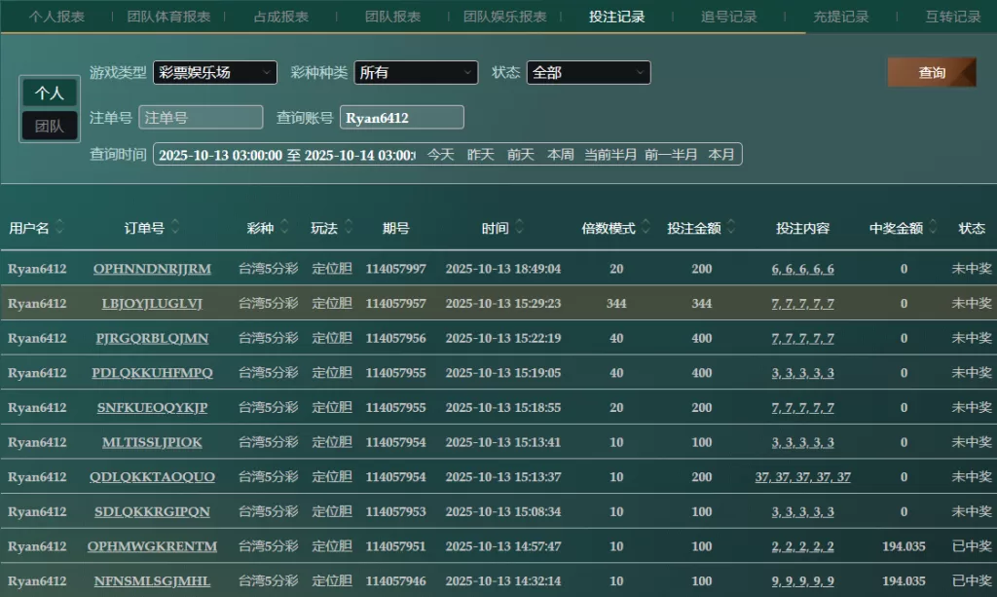Open order link OPHNNDNRJJRM
The height and width of the screenshot is (597, 997).
point(152,269)
